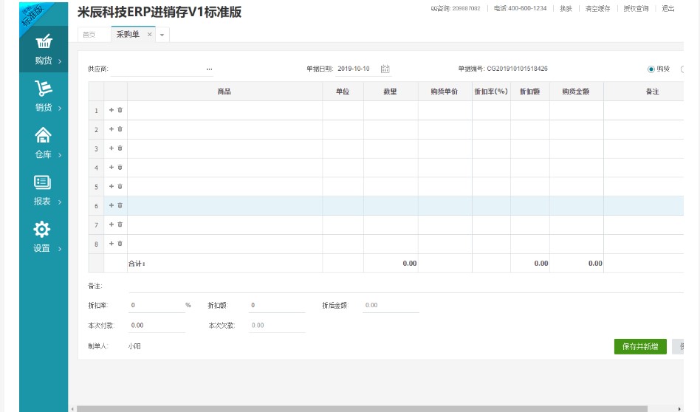Open supplier picker with the ellipsis button
Screen dimensions: 700x412
(x=209, y=69)
